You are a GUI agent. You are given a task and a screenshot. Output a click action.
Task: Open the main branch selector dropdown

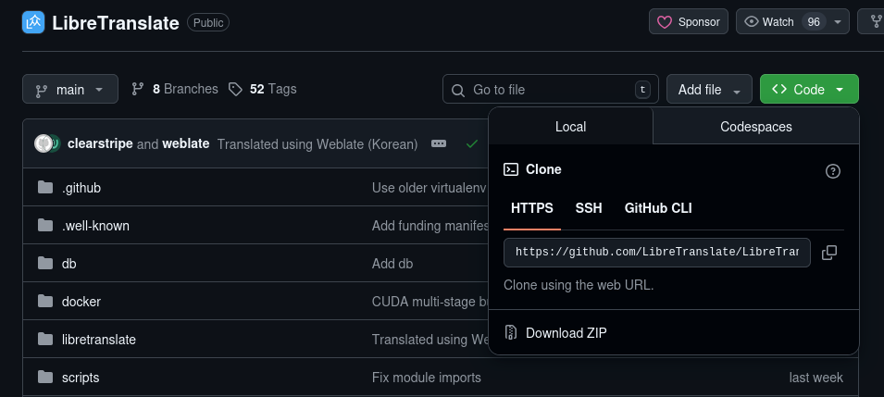[70, 90]
